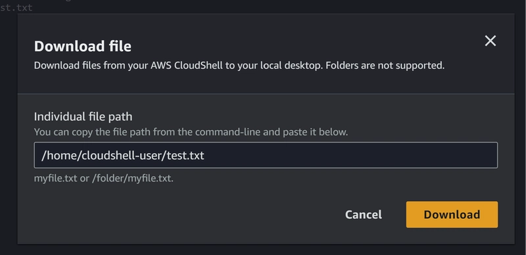Screen dimensions: 526x255
Task: Click "/folder/myfile.txt." in the example hint
Action: pyautogui.click(x=133, y=178)
